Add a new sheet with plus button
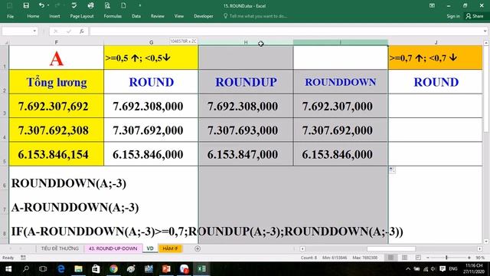This screenshot has height=276, width=490. pyautogui.click(x=198, y=248)
